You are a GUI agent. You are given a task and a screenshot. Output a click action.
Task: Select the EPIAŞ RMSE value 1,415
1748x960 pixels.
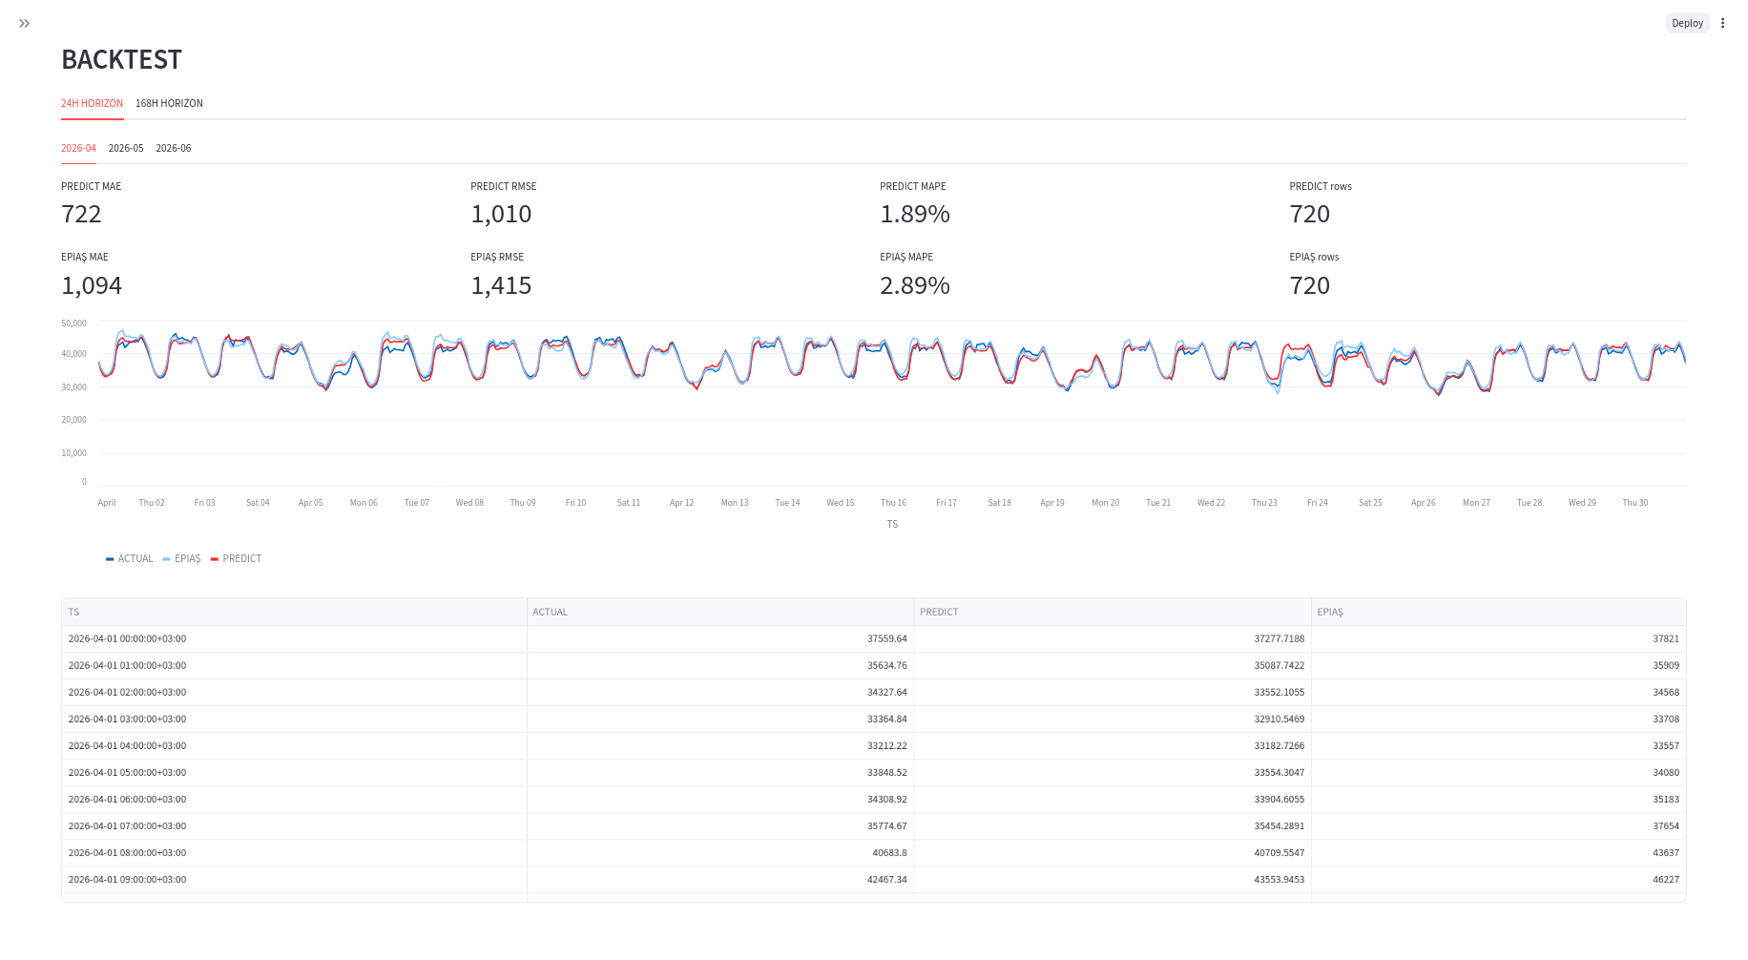(x=501, y=285)
